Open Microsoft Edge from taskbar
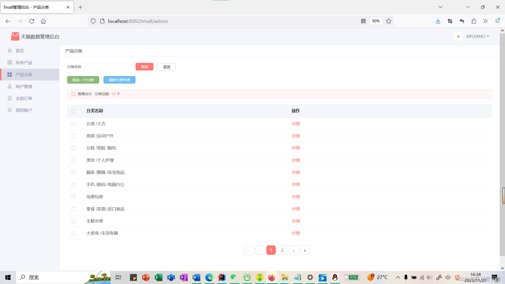This screenshot has width=505, height=284. [209, 277]
